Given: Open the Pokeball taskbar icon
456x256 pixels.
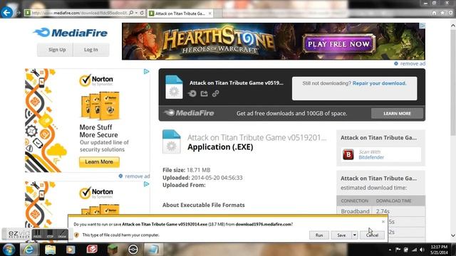Looking at the screenshot, I should point(133,250).
